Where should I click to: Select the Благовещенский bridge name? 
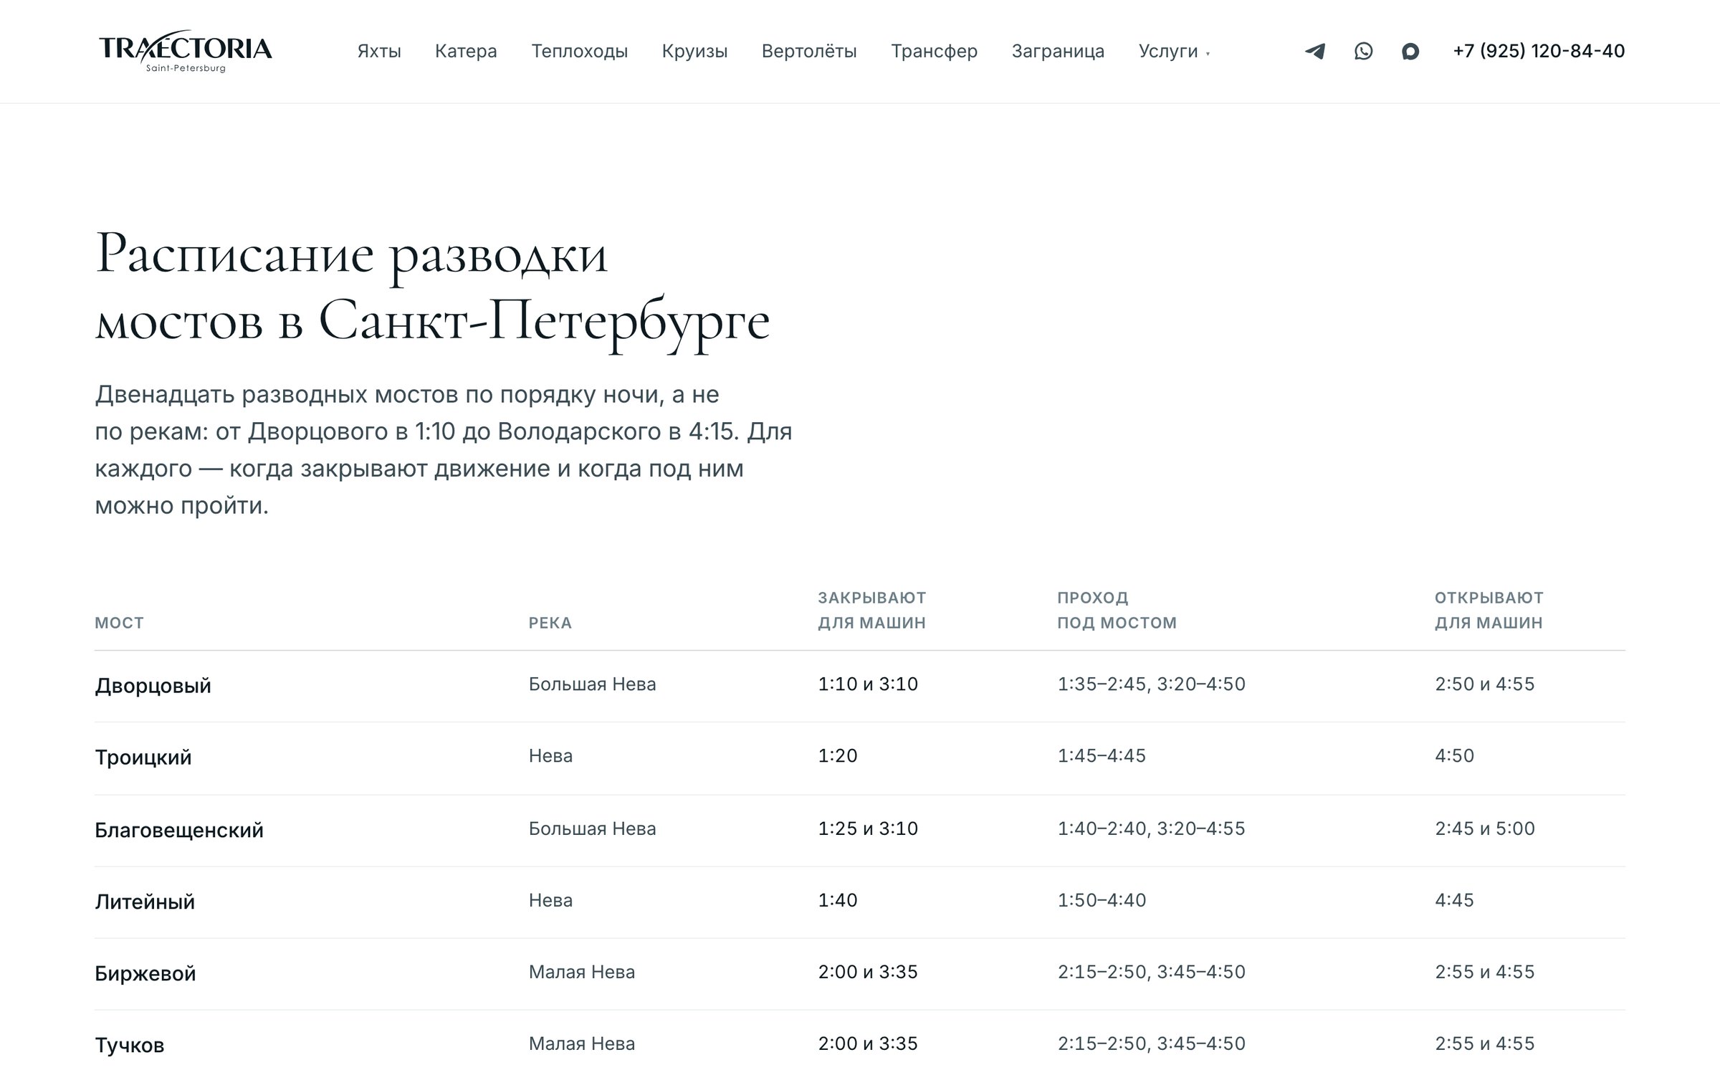coord(179,830)
